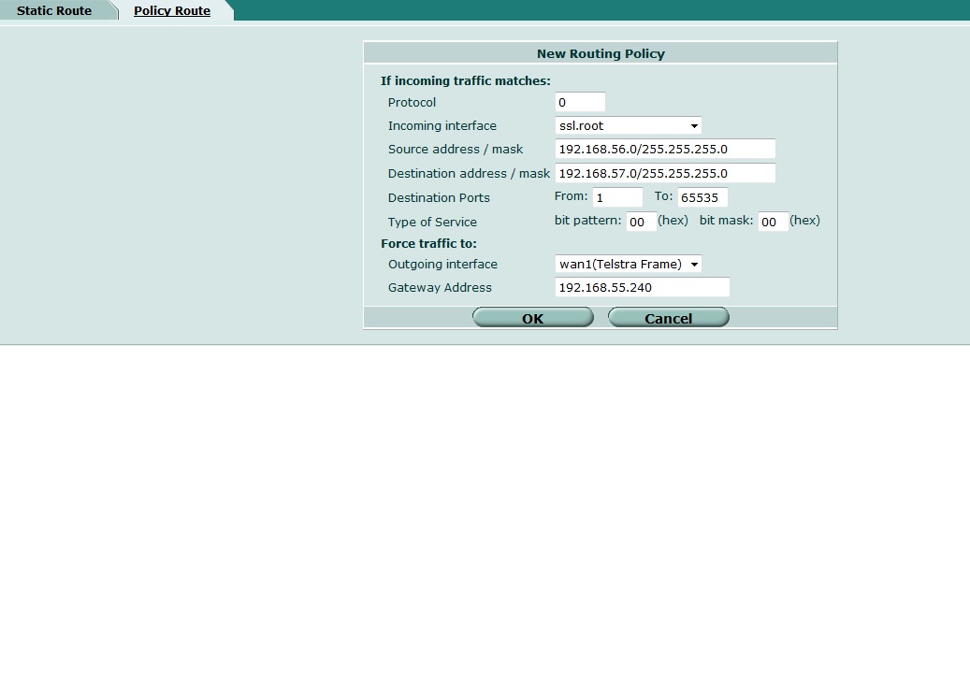The width and height of the screenshot is (970, 691).
Task: Click the Gateway Address field
Action: tap(642, 287)
